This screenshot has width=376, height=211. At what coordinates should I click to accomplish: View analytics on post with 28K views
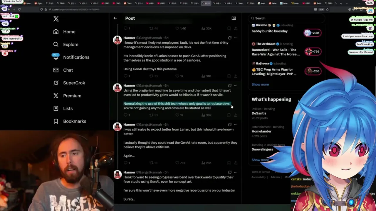coord(206,163)
